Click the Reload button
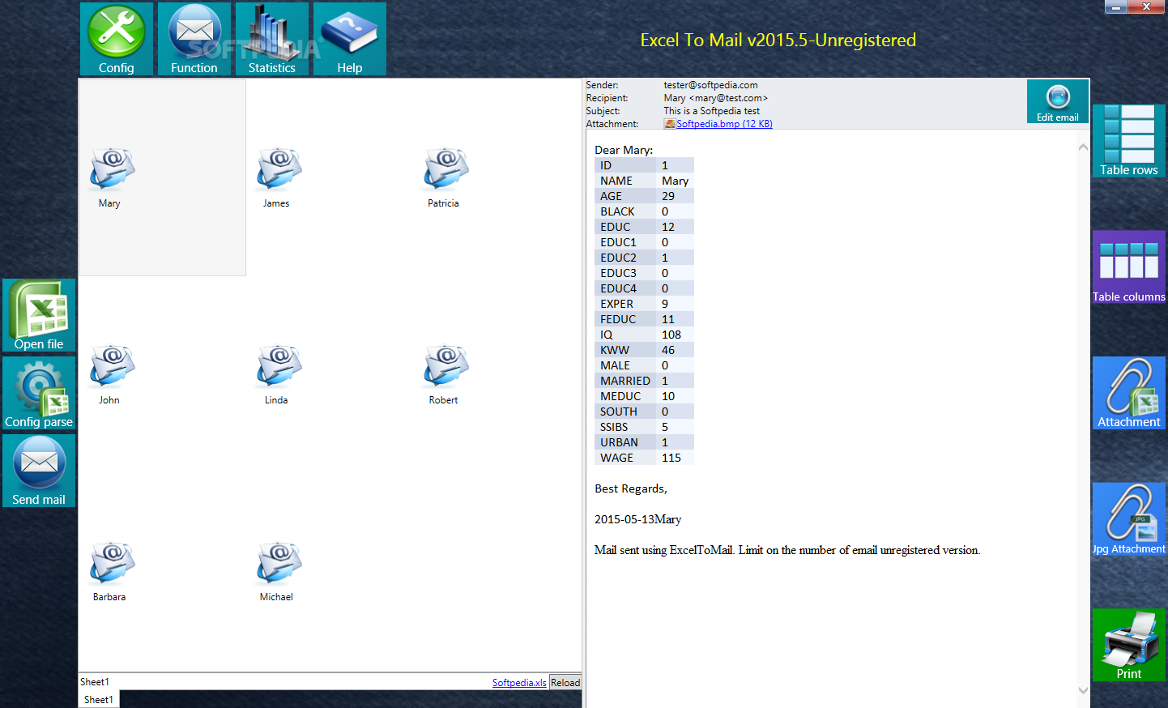1168x708 pixels. (565, 683)
